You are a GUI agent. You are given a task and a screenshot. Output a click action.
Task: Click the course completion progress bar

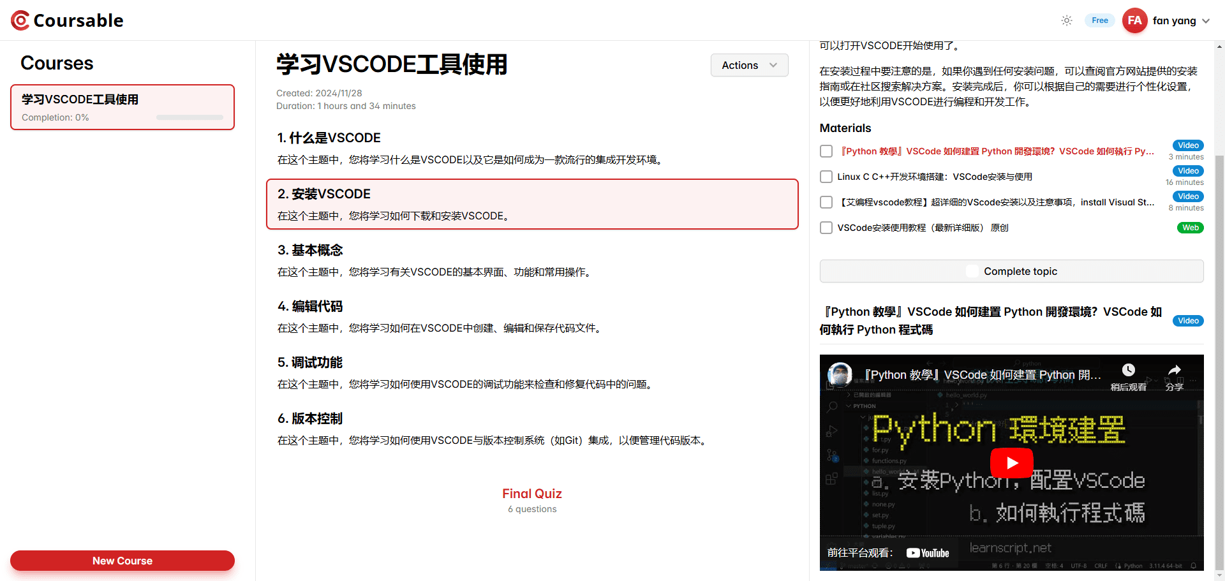[x=189, y=117]
